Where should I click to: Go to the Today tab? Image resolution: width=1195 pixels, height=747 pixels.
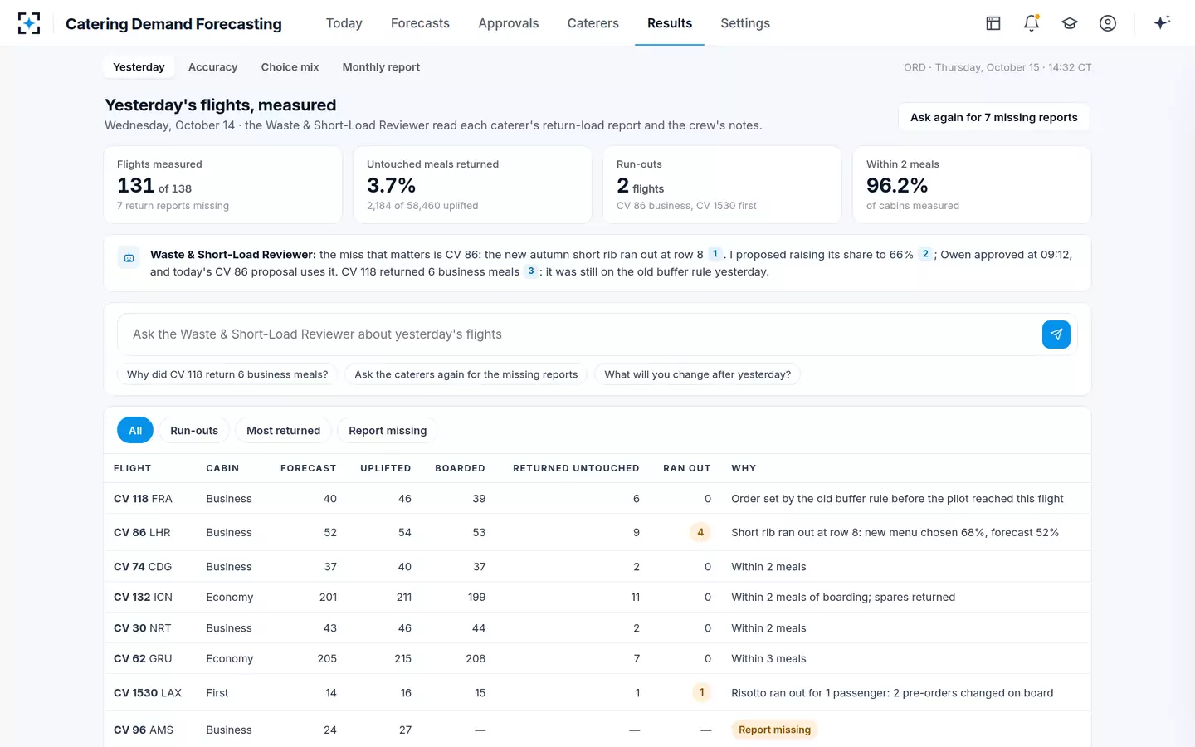pos(344,23)
